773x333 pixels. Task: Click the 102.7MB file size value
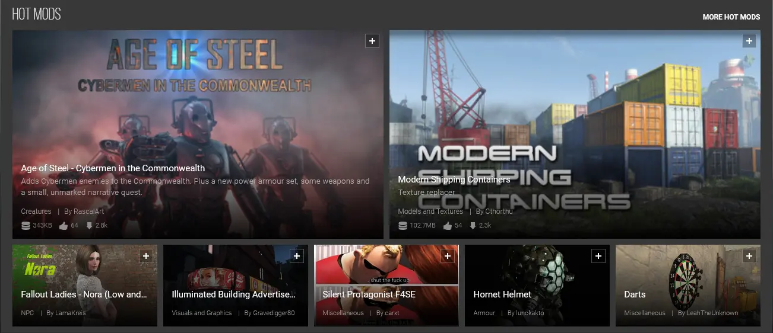coord(423,226)
